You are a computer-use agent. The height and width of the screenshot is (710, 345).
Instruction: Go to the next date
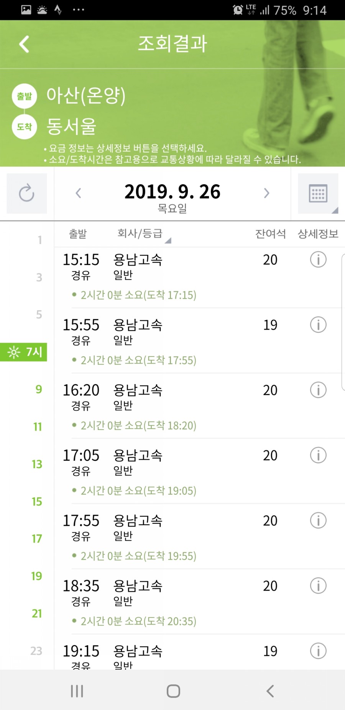click(x=266, y=193)
